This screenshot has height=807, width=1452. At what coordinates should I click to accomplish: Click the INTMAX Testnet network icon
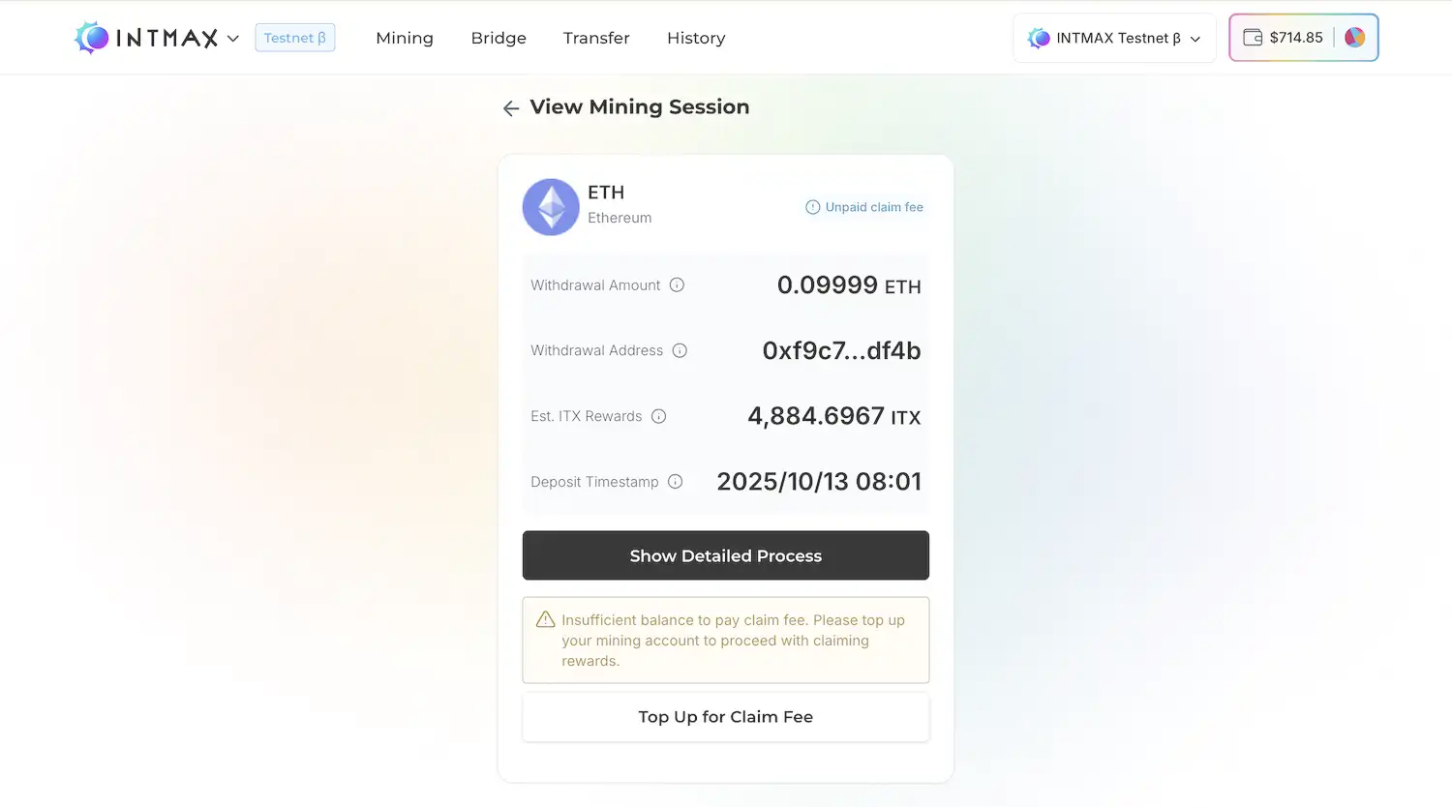pyautogui.click(x=1038, y=38)
